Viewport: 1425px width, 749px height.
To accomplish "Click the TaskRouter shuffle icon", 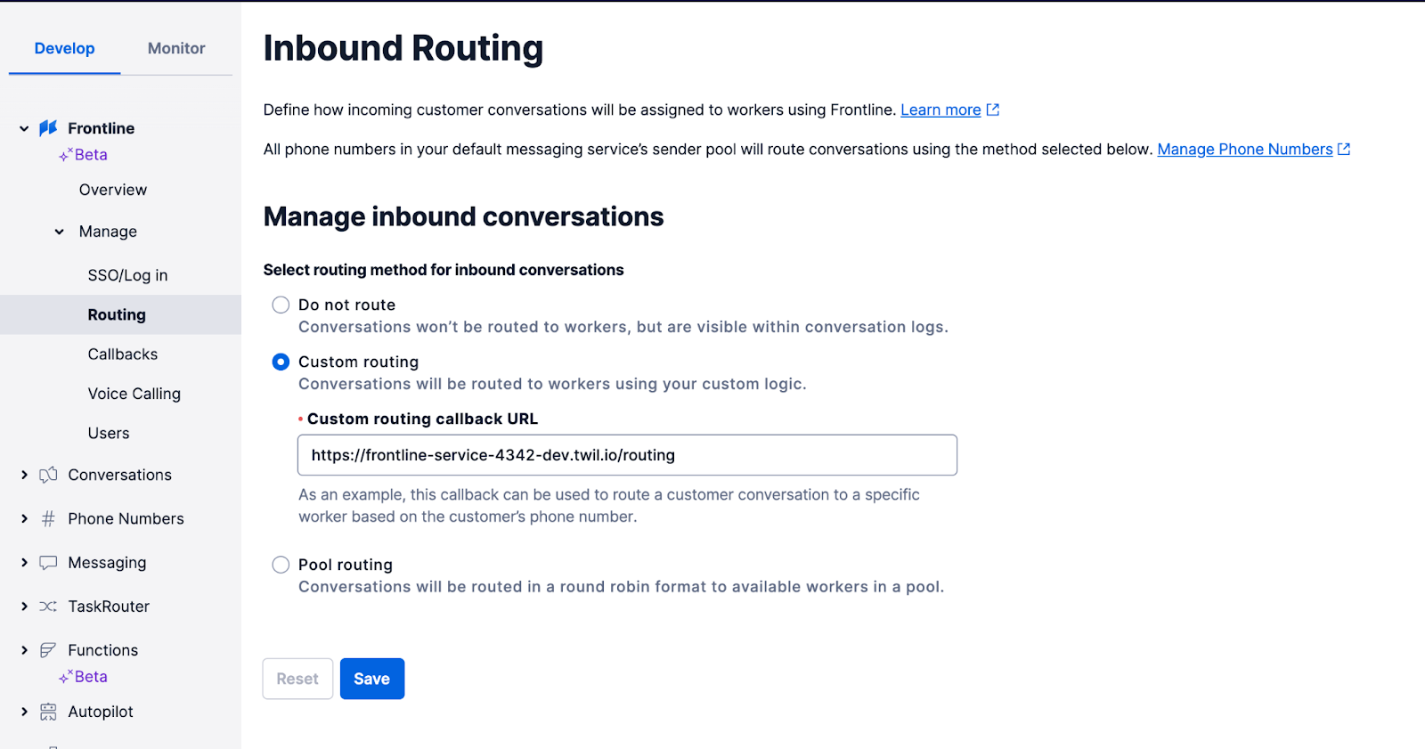I will pyautogui.click(x=48, y=607).
